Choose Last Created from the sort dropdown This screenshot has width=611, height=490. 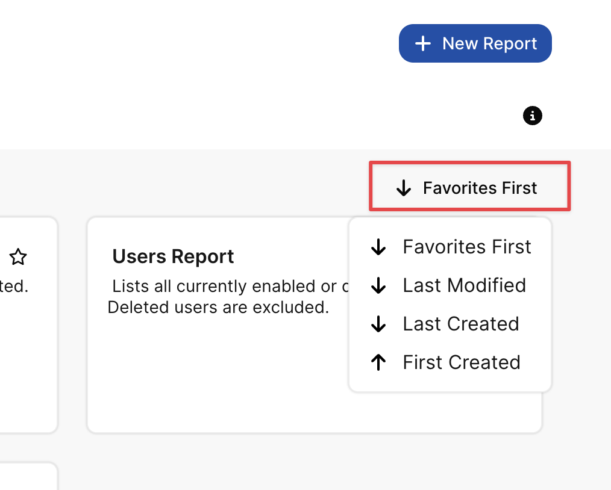(x=460, y=324)
